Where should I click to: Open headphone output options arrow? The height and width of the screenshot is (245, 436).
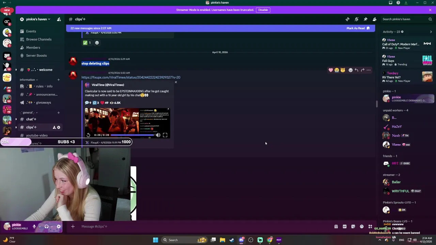point(52,226)
